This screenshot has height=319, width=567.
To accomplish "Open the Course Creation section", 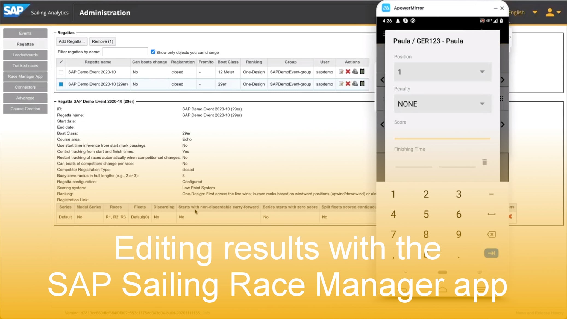I will click(25, 109).
